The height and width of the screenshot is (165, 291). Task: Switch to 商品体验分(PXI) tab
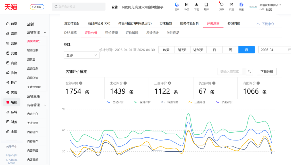(99, 23)
